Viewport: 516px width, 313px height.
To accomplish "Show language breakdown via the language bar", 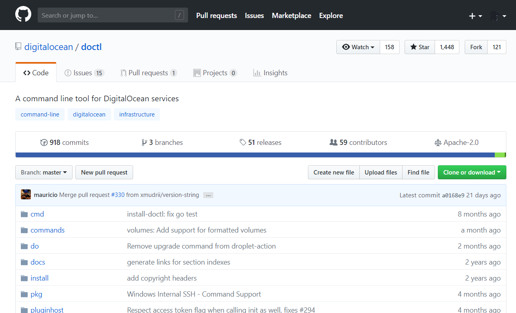I will click(x=261, y=155).
